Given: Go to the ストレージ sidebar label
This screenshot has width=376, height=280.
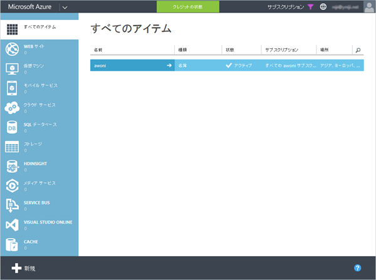Looking at the screenshot, I should (33, 144).
